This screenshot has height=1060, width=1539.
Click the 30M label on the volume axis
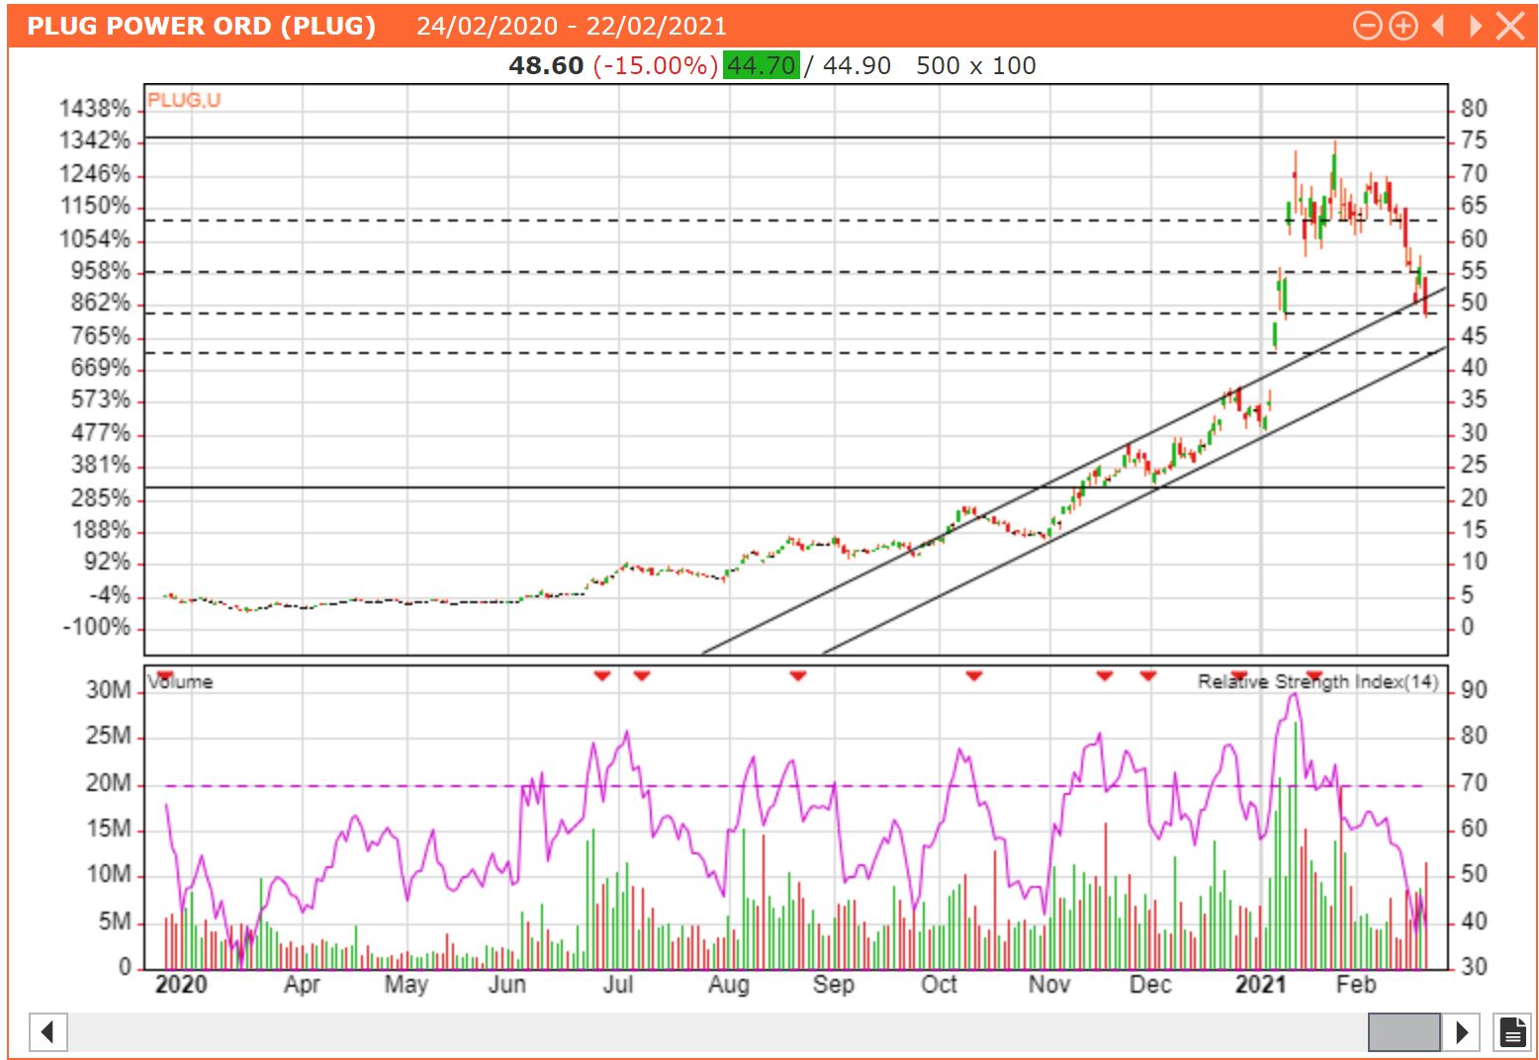[x=108, y=689]
